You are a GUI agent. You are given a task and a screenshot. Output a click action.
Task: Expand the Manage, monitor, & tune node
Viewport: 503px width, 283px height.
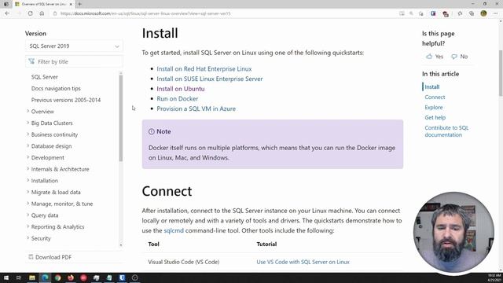click(x=28, y=204)
